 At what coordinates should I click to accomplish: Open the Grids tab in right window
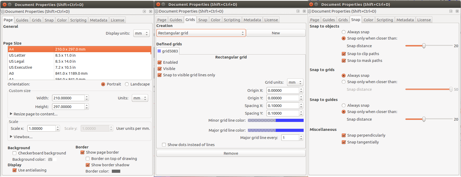tap(343, 20)
